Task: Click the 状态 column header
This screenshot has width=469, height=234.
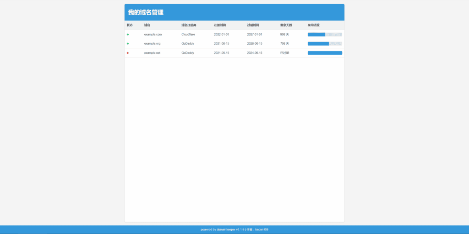Action: point(130,25)
